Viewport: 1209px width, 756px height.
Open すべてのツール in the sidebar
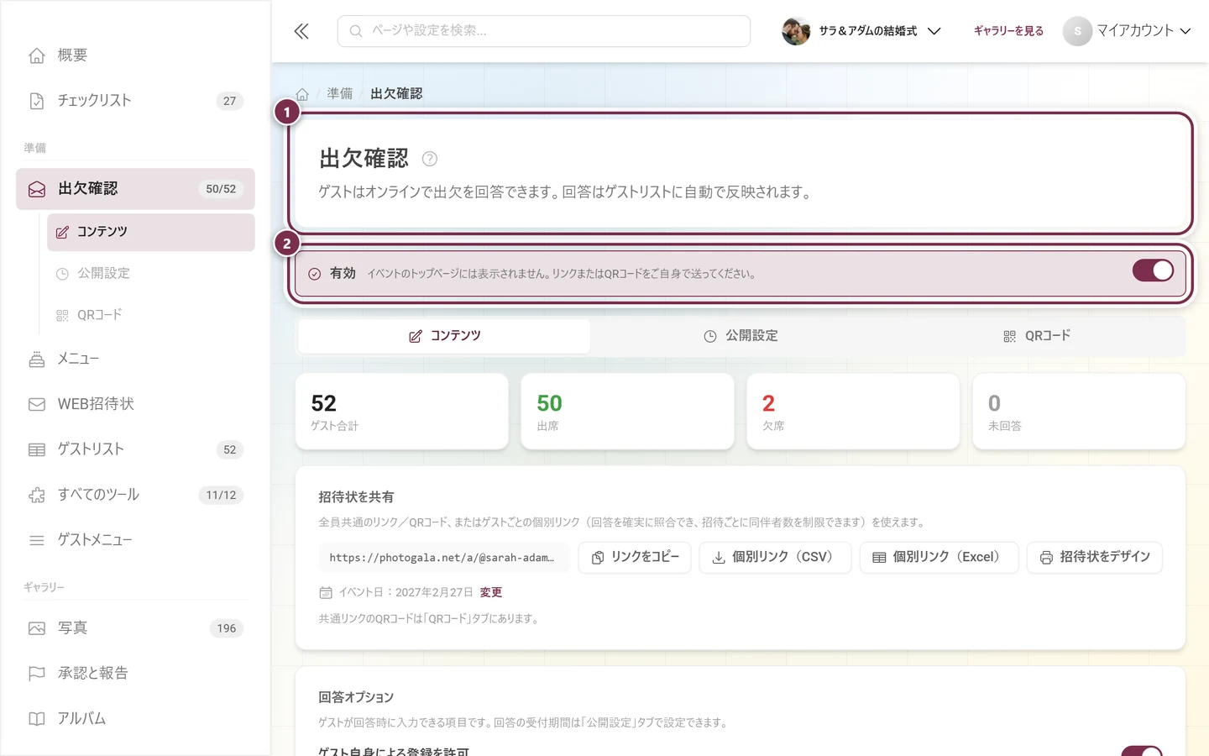(135, 495)
